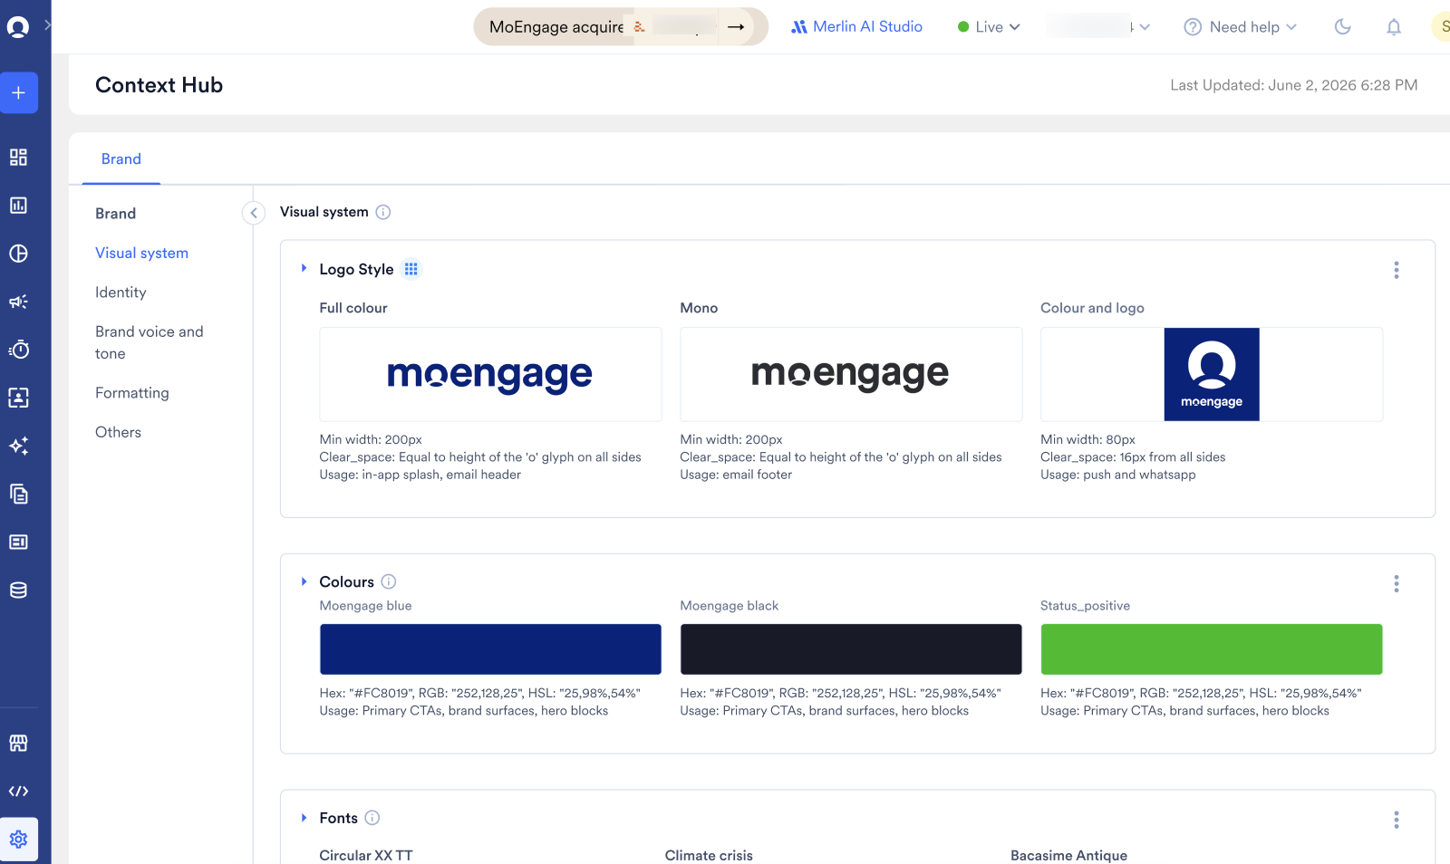Select Visual system in left navigation

(142, 254)
